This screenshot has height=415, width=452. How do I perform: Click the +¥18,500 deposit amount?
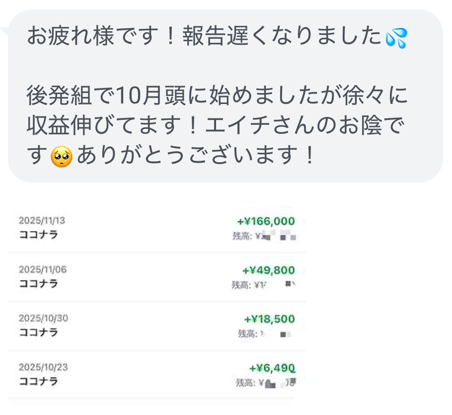coord(270,319)
